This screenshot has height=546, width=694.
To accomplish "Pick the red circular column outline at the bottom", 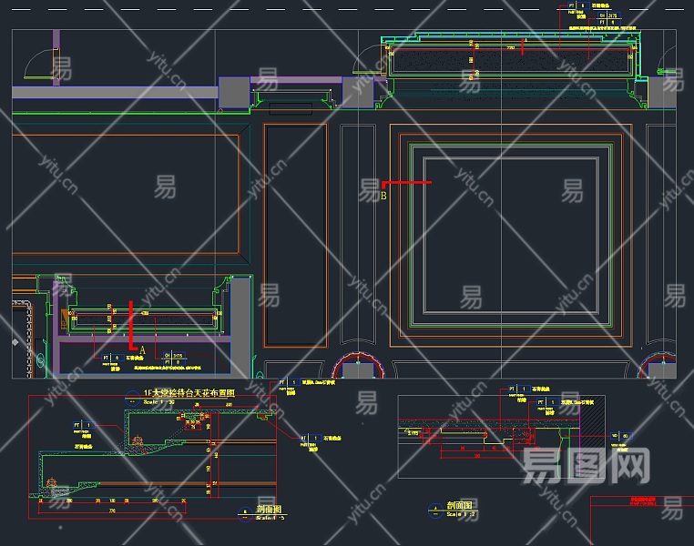I will point(358,365).
